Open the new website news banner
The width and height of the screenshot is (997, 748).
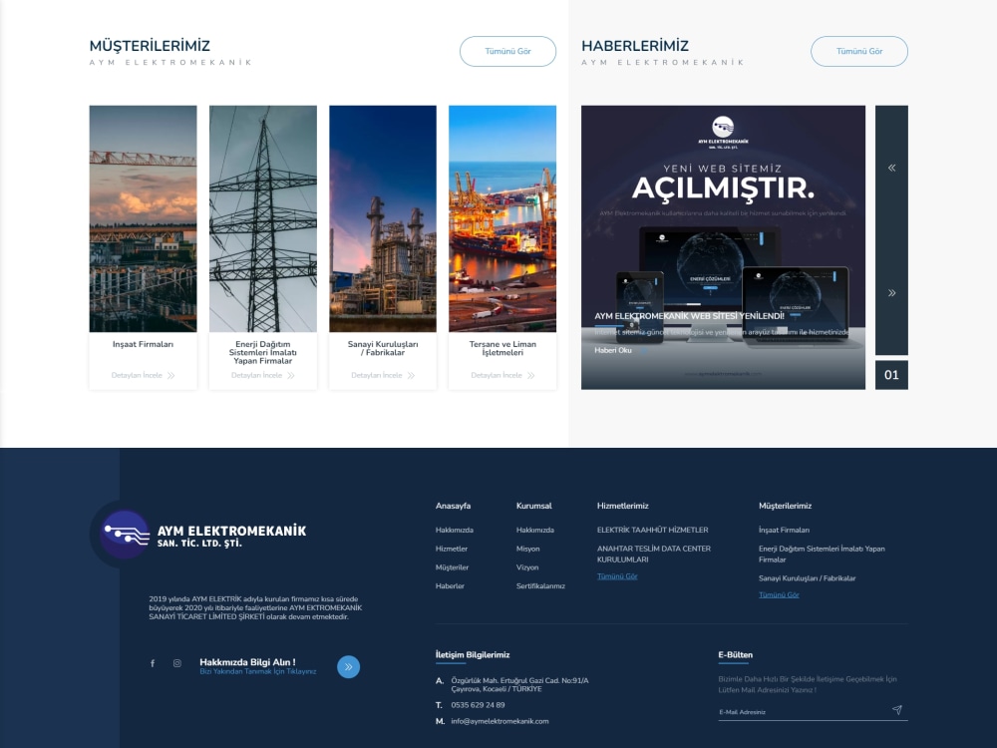coord(723,247)
